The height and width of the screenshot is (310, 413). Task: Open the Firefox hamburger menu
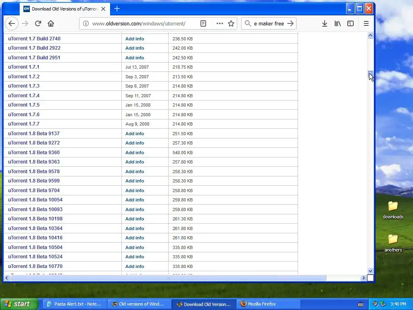[366, 23]
